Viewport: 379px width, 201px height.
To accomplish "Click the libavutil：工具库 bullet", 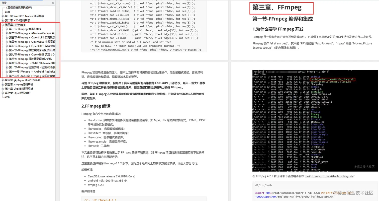I will point(99,146).
